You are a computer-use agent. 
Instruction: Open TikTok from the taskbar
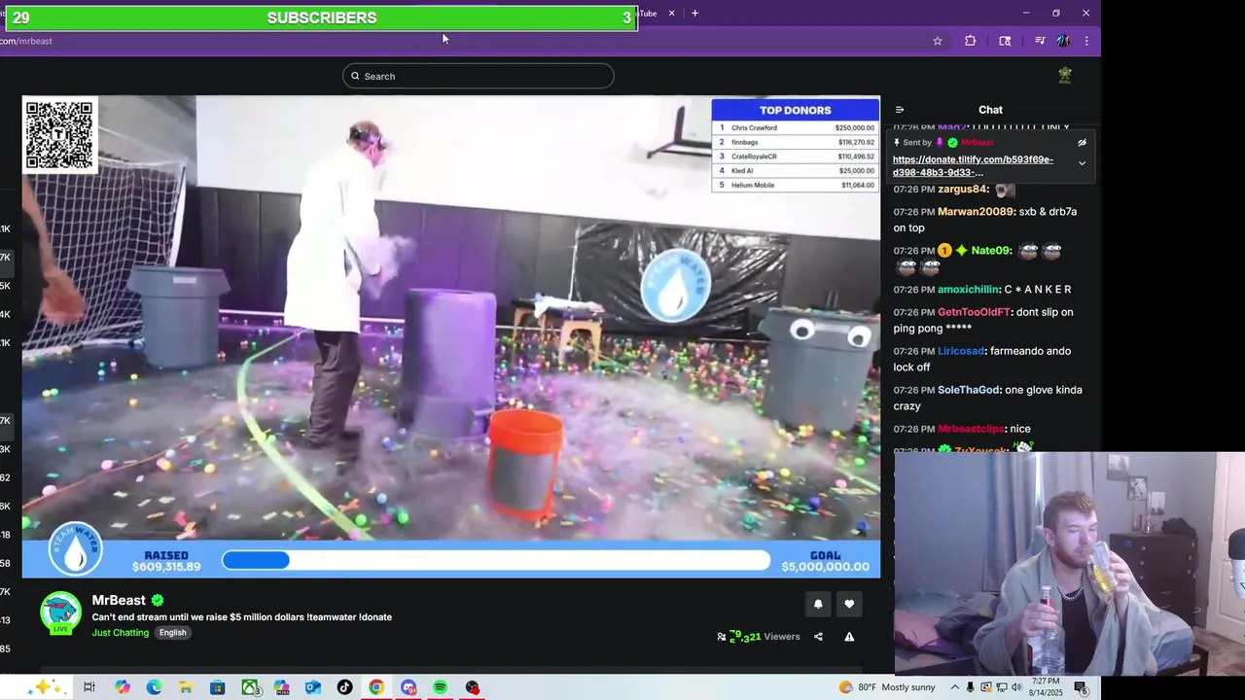344,687
